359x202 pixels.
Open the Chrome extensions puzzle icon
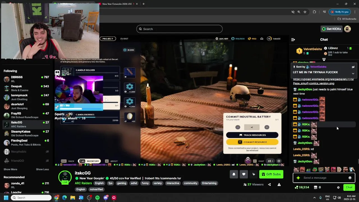click(314, 12)
